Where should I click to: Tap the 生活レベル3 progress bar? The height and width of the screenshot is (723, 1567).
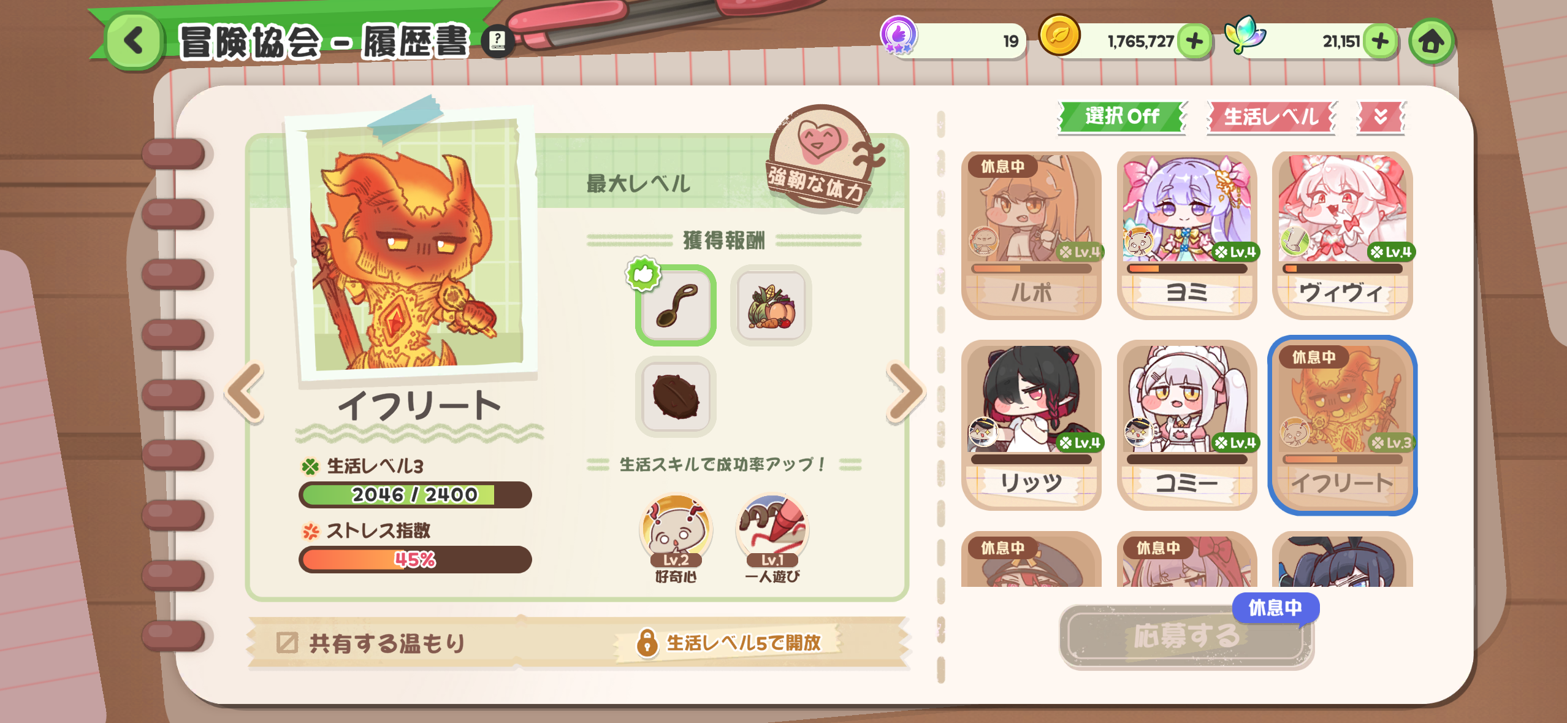(x=415, y=494)
